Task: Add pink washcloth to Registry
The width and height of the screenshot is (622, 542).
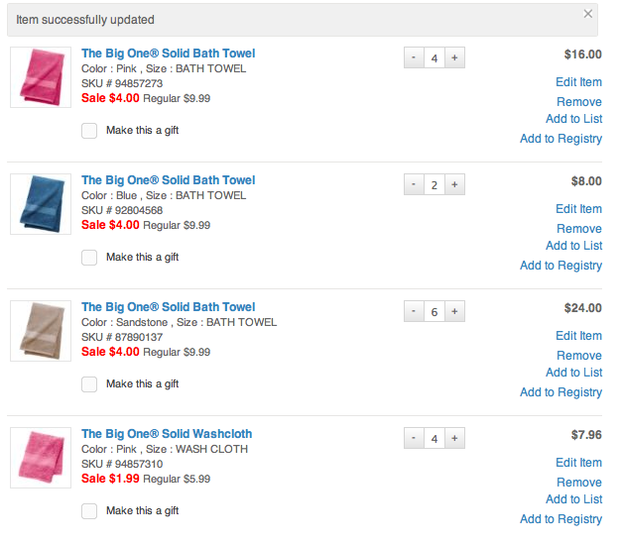Action: click(x=560, y=519)
